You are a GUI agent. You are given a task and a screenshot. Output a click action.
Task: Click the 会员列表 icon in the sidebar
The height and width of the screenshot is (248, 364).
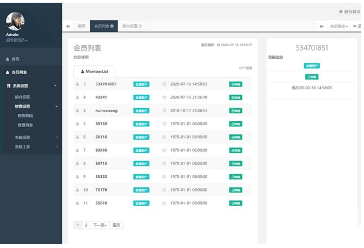7,72
